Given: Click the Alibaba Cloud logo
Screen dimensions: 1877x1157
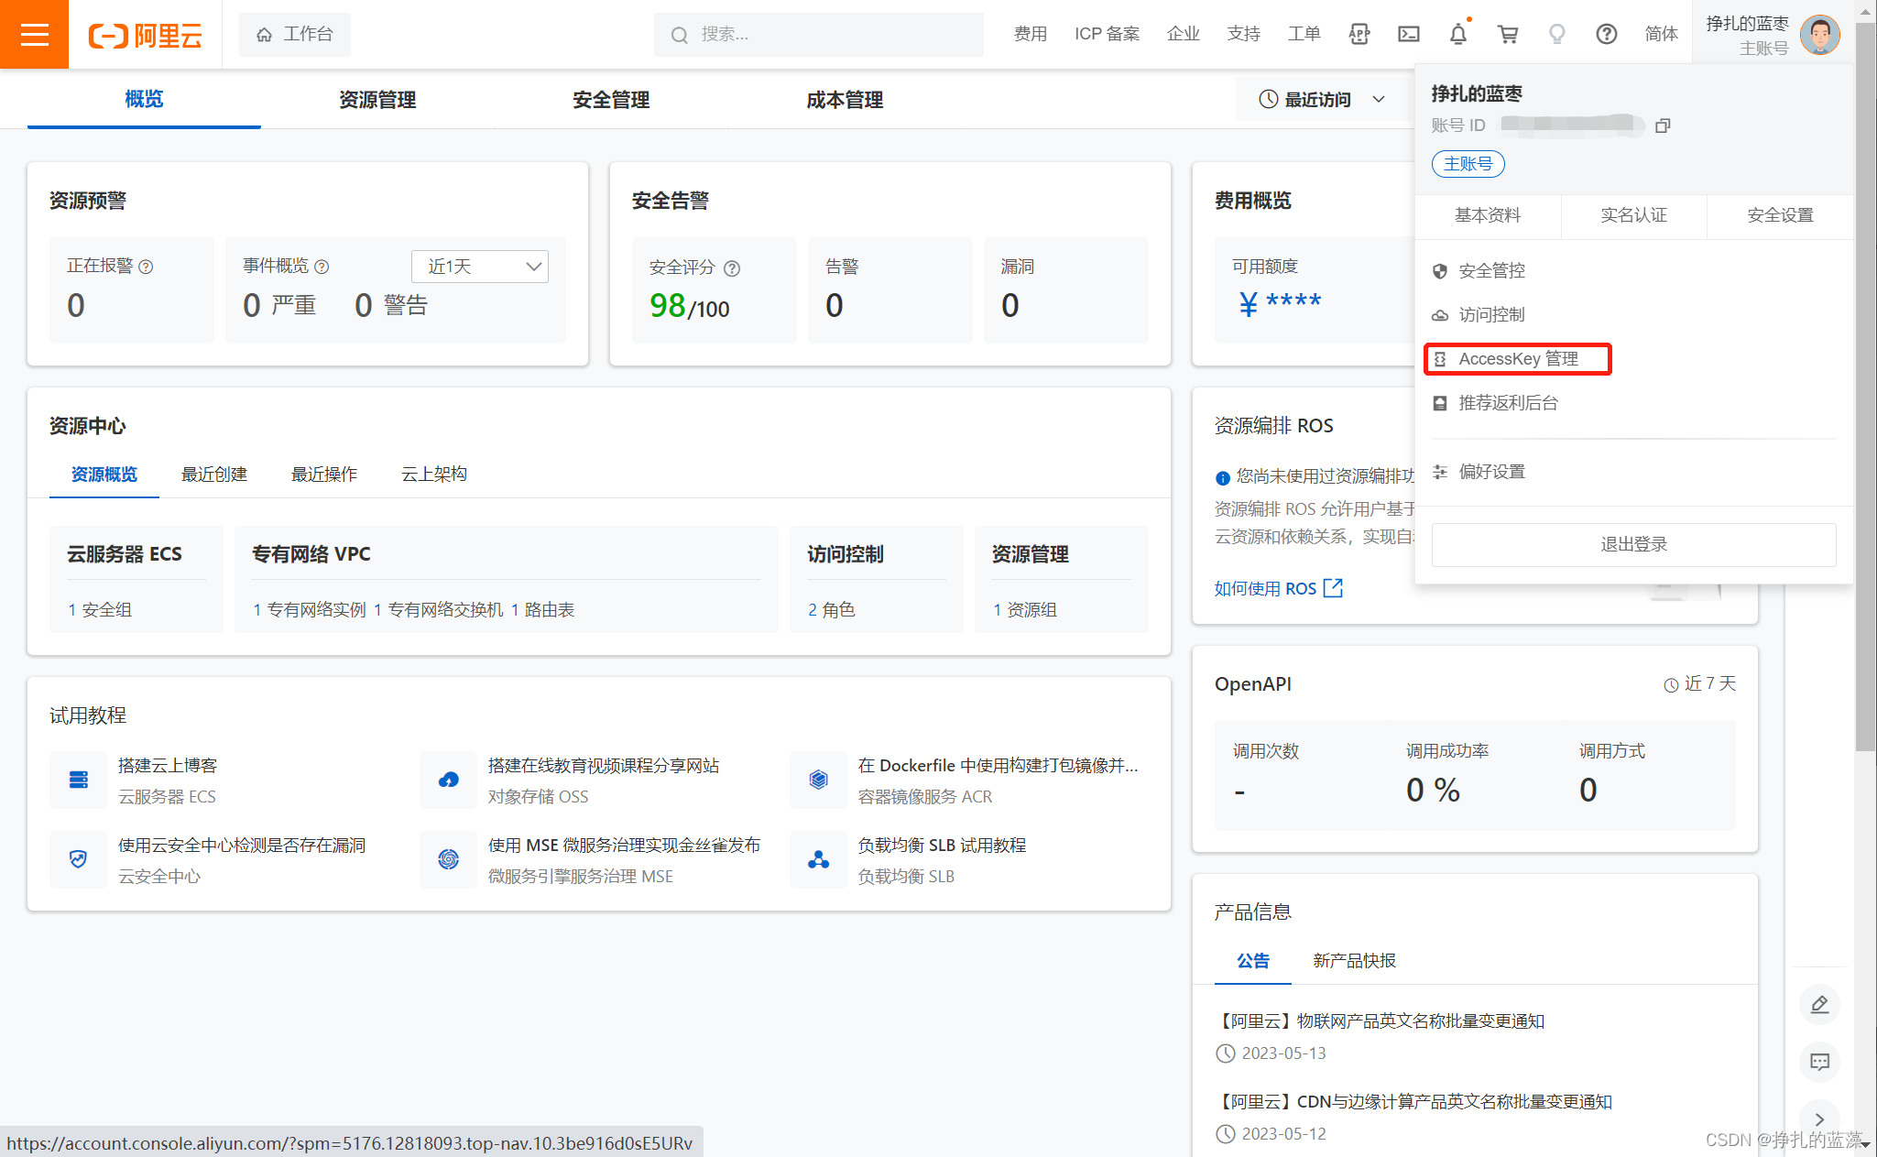Looking at the screenshot, I should point(145,35).
